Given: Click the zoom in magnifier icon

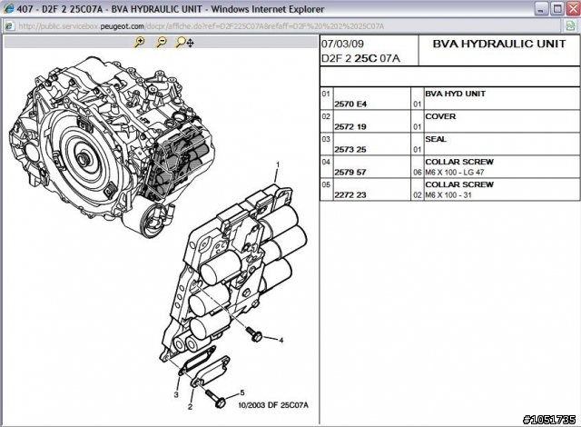Looking at the screenshot, I should tap(139, 43).
